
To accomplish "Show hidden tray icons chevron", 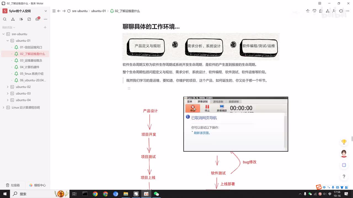I will (300, 194).
